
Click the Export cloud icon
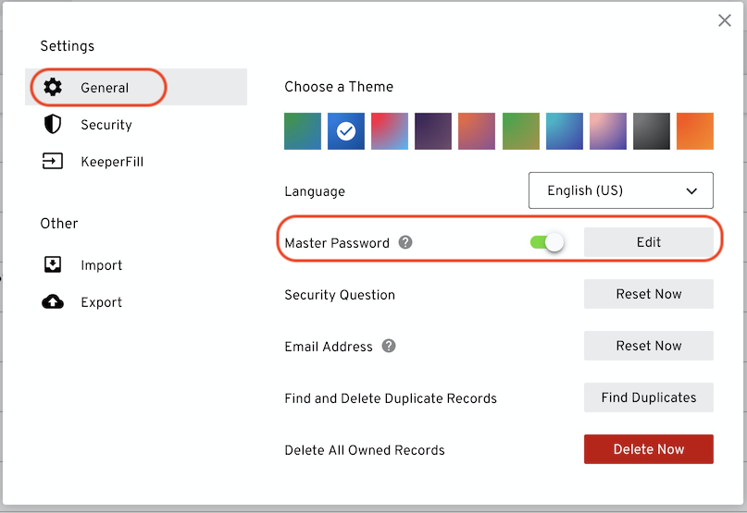53,301
